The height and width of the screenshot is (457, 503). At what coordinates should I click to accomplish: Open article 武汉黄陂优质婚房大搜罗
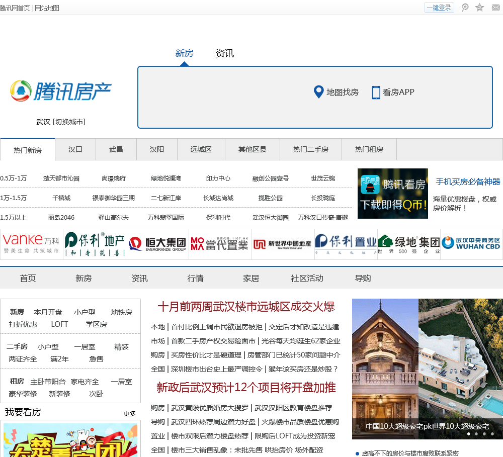209,408
